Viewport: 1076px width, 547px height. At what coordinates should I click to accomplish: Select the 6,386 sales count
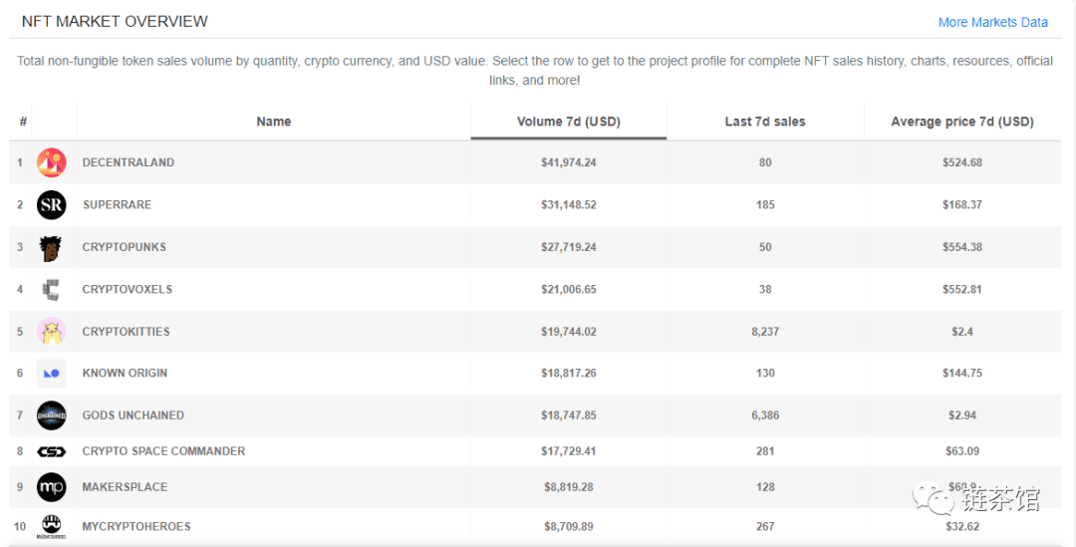click(765, 415)
